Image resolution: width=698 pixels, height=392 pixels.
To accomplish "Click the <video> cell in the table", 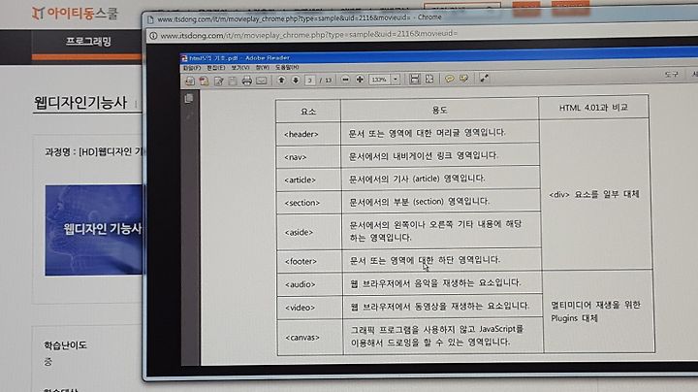I will coord(309,308).
